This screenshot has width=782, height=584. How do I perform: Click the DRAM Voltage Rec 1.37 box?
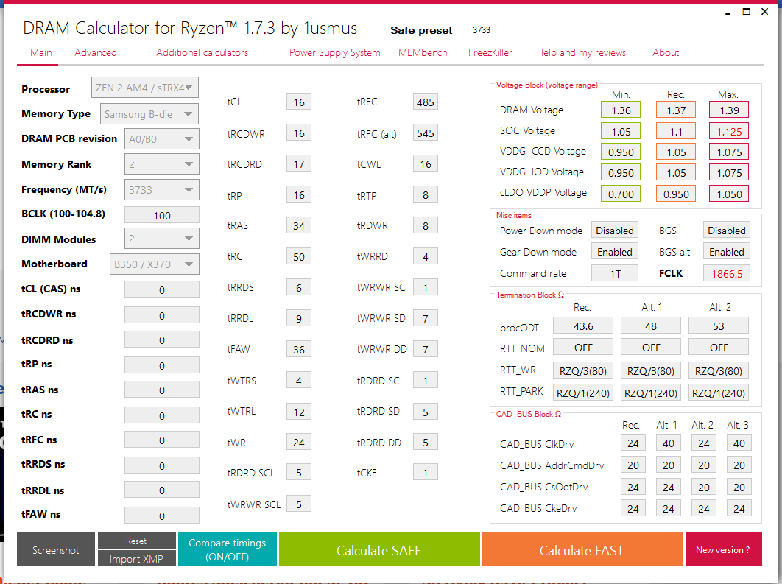click(x=676, y=110)
